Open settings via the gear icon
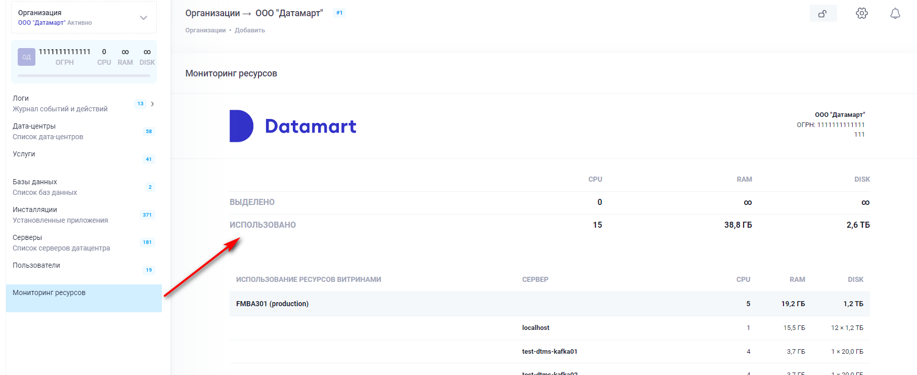 pos(862,14)
